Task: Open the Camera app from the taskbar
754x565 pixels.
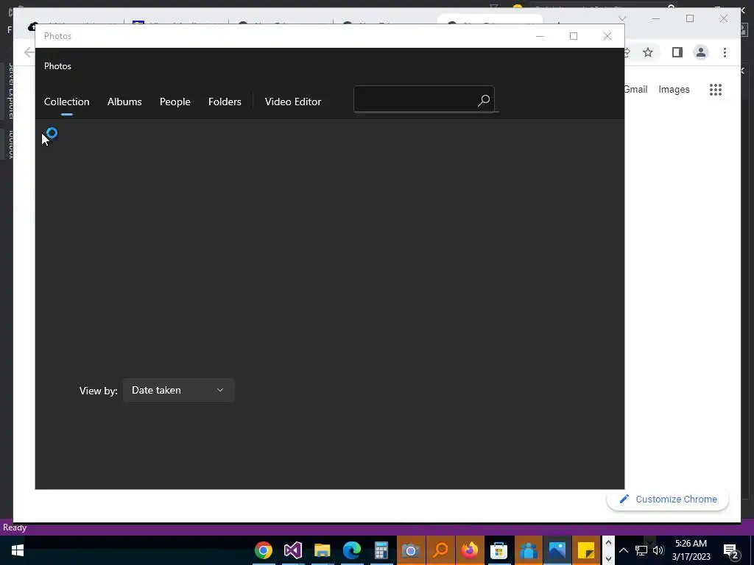Action: (x=411, y=550)
